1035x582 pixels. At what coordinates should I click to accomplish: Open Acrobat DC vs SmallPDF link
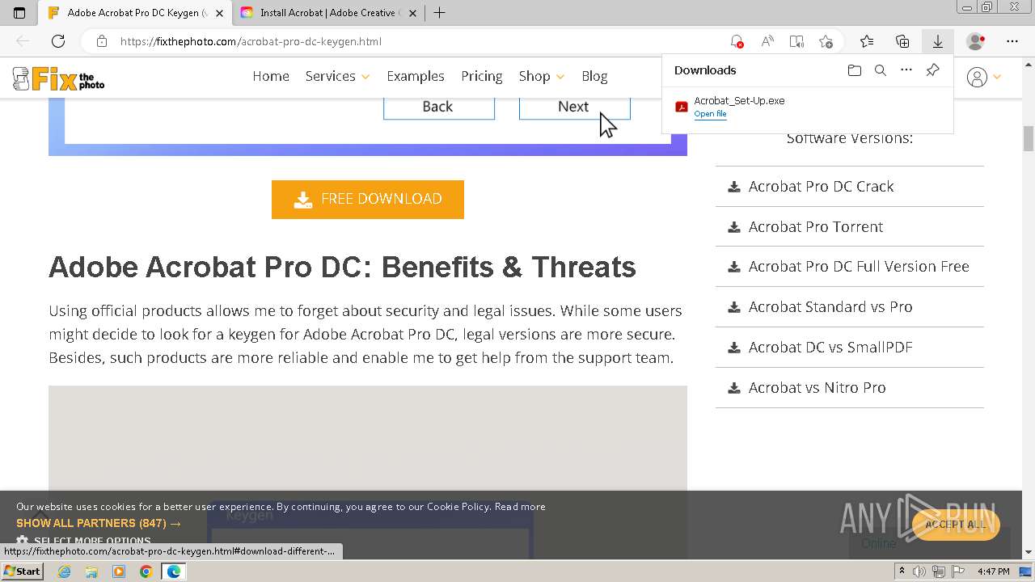click(x=830, y=347)
